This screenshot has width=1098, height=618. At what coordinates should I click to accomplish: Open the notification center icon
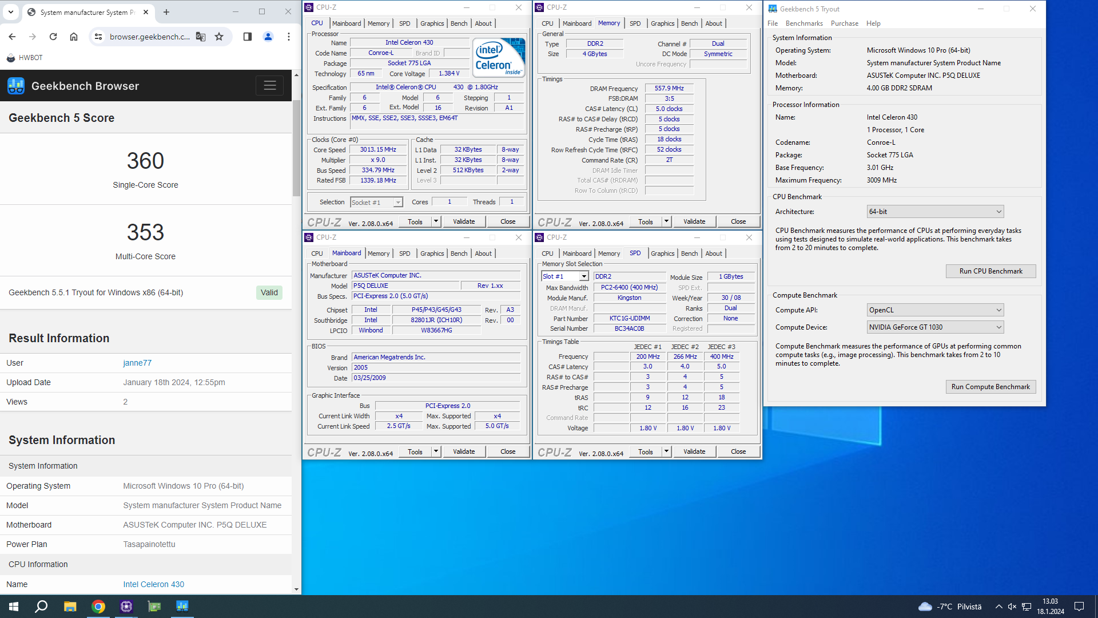tap(1079, 607)
